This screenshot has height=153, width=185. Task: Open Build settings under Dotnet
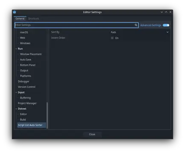[x=23, y=120]
